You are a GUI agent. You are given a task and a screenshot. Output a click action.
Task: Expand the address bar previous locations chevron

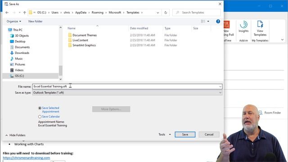point(158,13)
